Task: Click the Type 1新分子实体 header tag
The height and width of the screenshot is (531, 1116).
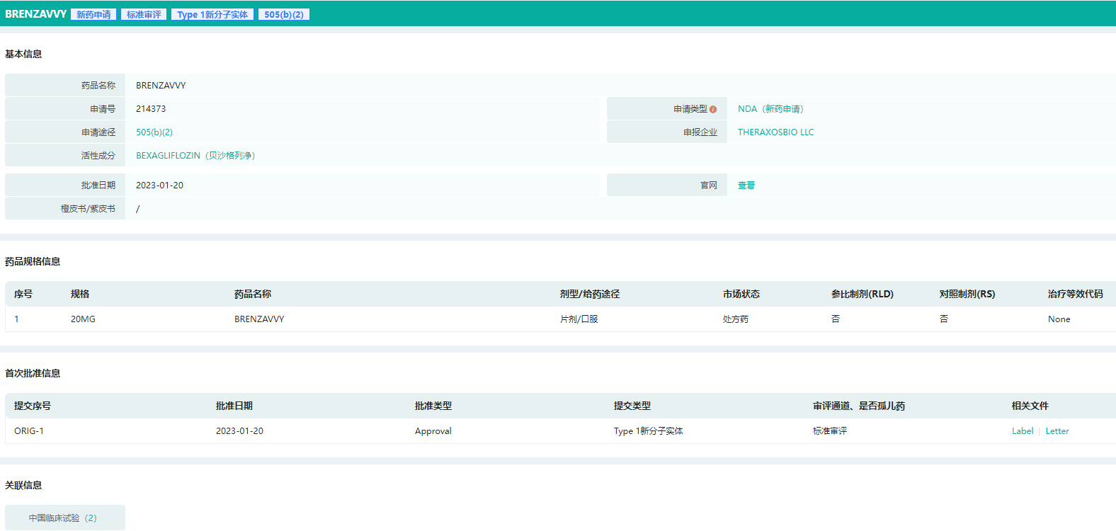Action: [x=212, y=14]
